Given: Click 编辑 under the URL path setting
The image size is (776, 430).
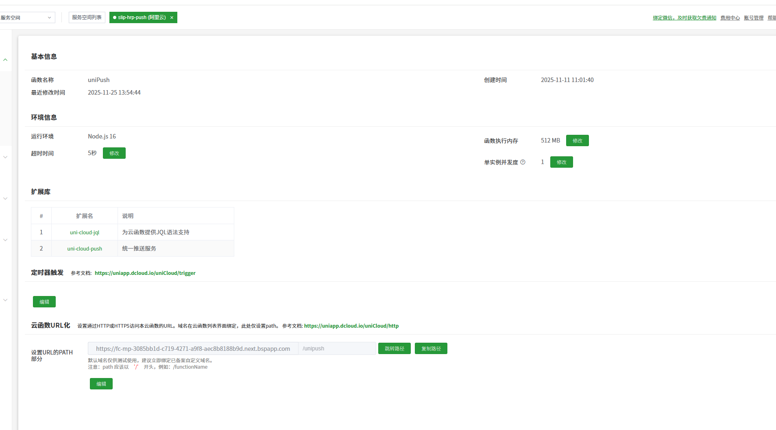Looking at the screenshot, I should [101, 384].
